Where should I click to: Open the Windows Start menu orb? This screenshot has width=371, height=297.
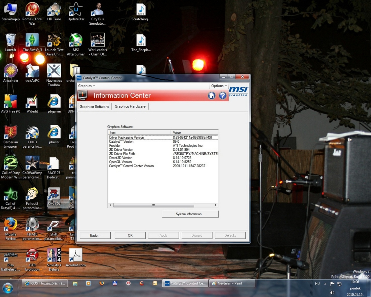coord(8,288)
